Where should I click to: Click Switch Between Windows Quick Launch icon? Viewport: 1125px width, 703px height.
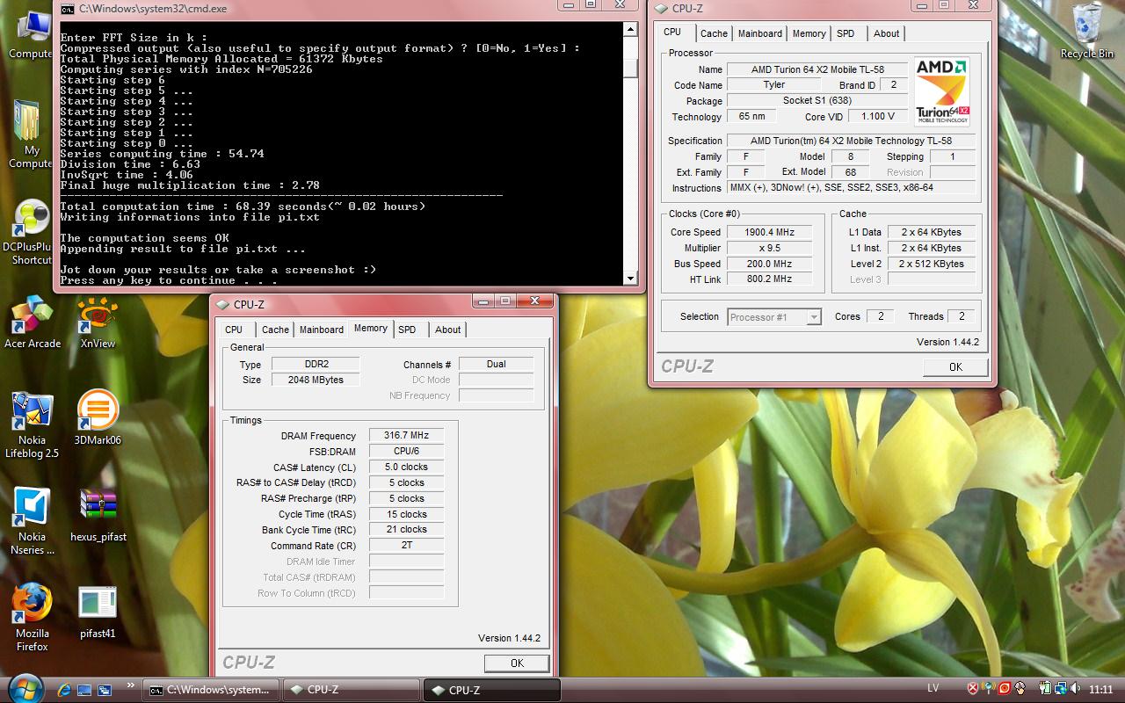(105, 690)
